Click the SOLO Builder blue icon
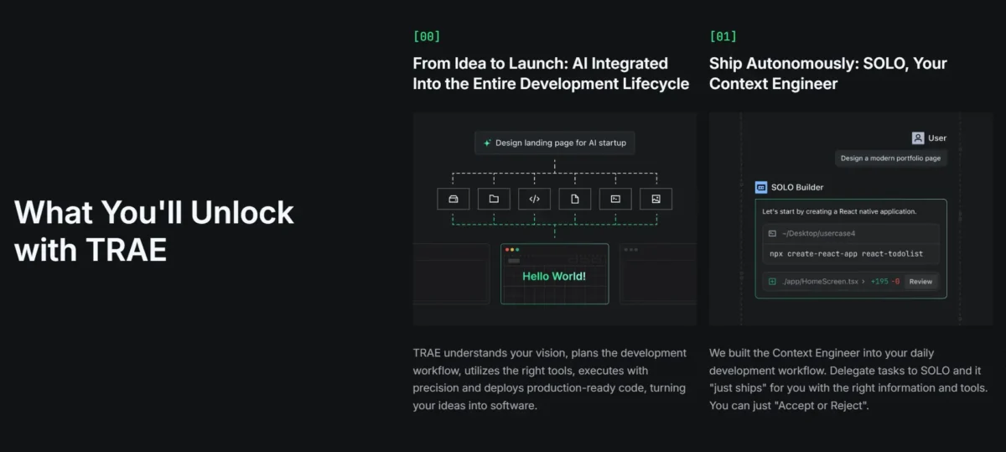The image size is (1006, 452). [760, 187]
